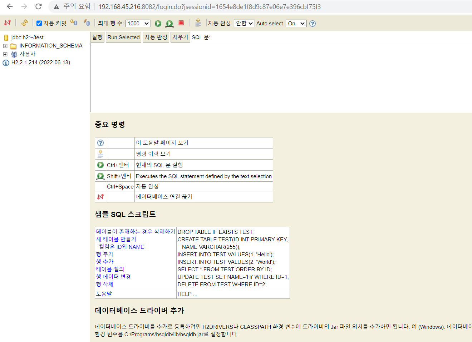Image resolution: width=472 pixels, height=342 pixels.
Task: Click the run icon beside Ctrl+엔터
Action: coord(100,165)
